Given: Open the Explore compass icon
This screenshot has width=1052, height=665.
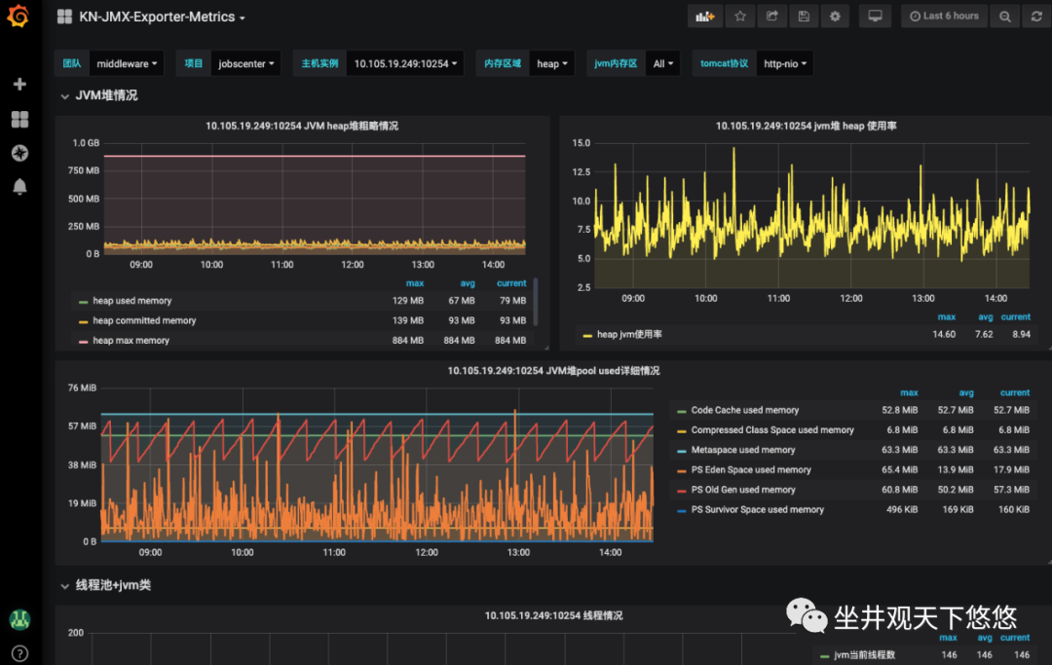Looking at the screenshot, I should pyautogui.click(x=19, y=153).
